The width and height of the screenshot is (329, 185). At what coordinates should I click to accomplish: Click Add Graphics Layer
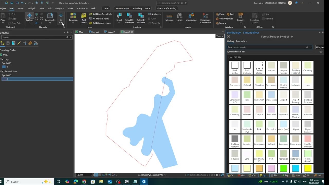pos(100,23)
